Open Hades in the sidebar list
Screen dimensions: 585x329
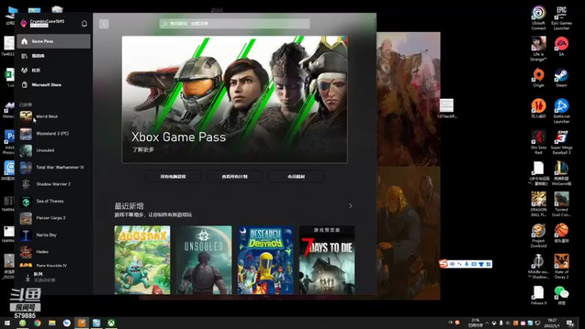[53, 252]
